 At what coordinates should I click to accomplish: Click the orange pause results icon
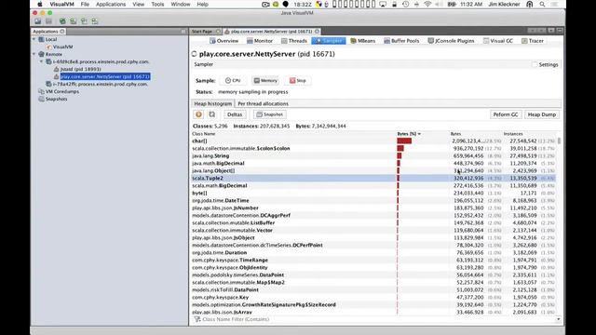(198, 114)
